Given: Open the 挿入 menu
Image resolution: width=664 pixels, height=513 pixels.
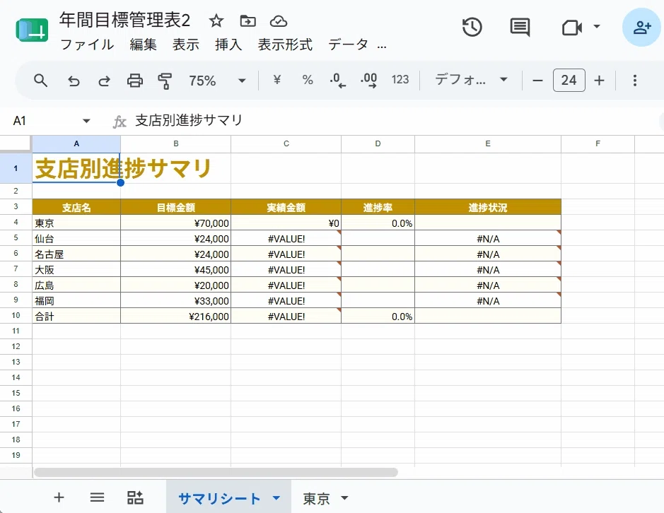Looking at the screenshot, I should (x=228, y=45).
